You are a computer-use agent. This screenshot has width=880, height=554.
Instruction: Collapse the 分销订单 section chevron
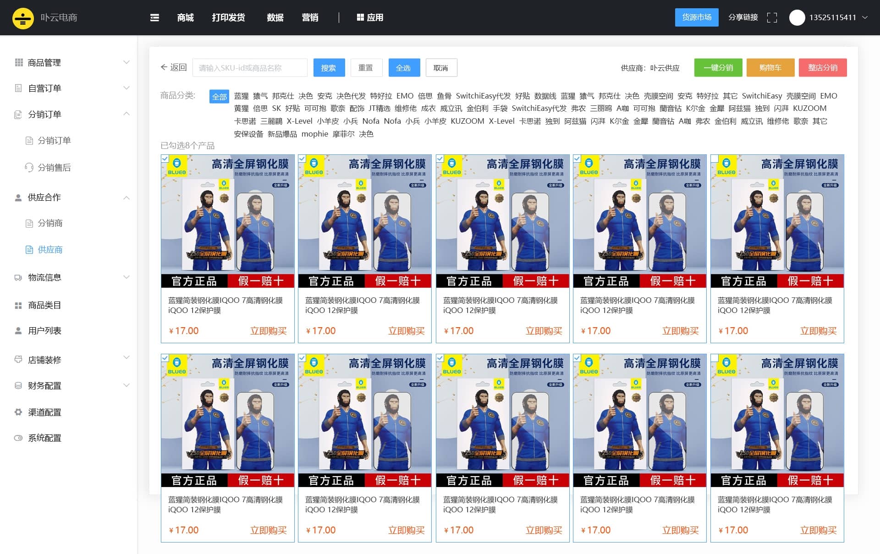click(126, 114)
